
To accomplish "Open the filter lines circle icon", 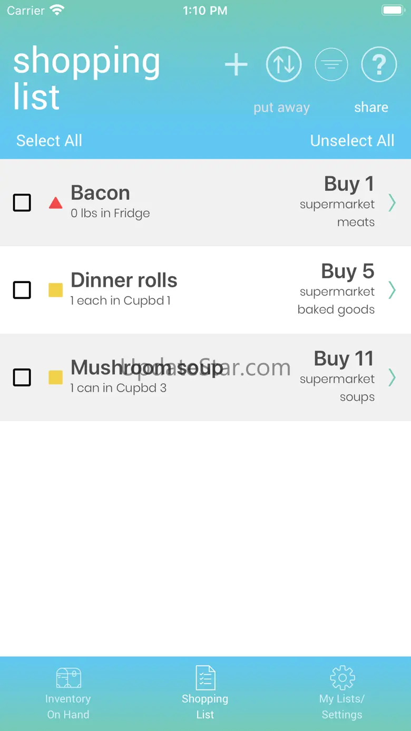I will 331,65.
